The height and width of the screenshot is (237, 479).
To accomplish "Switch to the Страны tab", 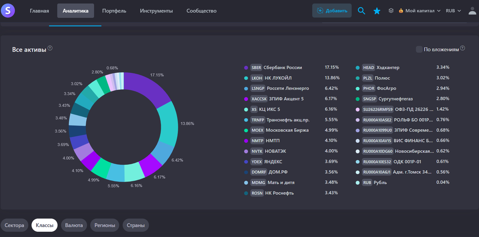I will click(136, 225).
